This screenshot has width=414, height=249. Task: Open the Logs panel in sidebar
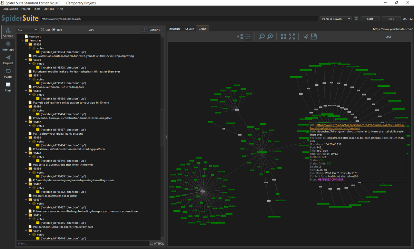click(x=8, y=87)
